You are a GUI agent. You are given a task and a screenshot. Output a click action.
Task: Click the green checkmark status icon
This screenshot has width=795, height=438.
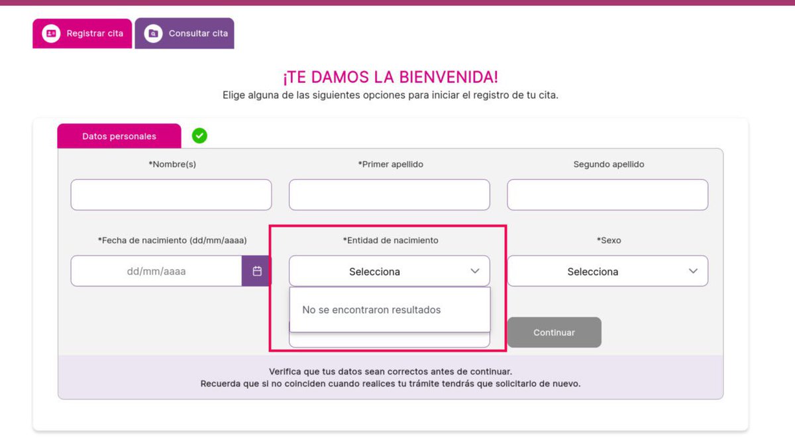coord(199,135)
